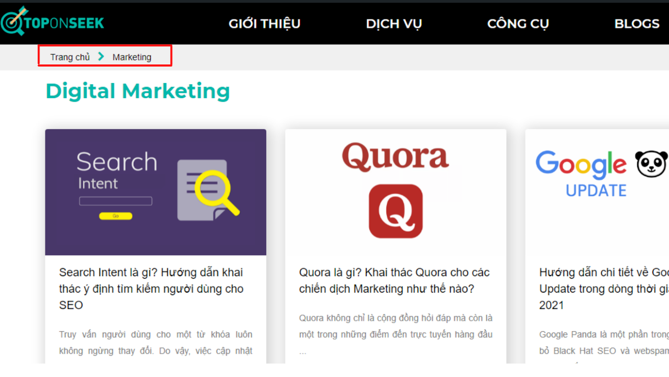
Task: Click the Quora wordmark logo
Action: point(395,157)
